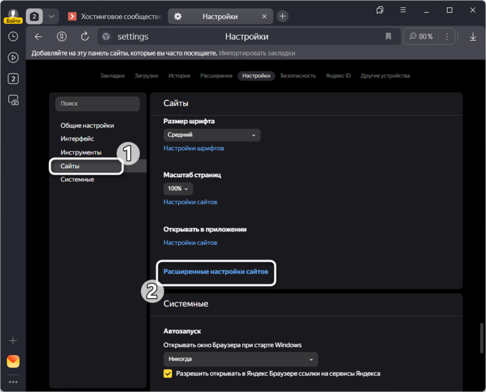Uncheck the Yandex services links checkbox
Viewport: 486px width, 392px height.
168,373
